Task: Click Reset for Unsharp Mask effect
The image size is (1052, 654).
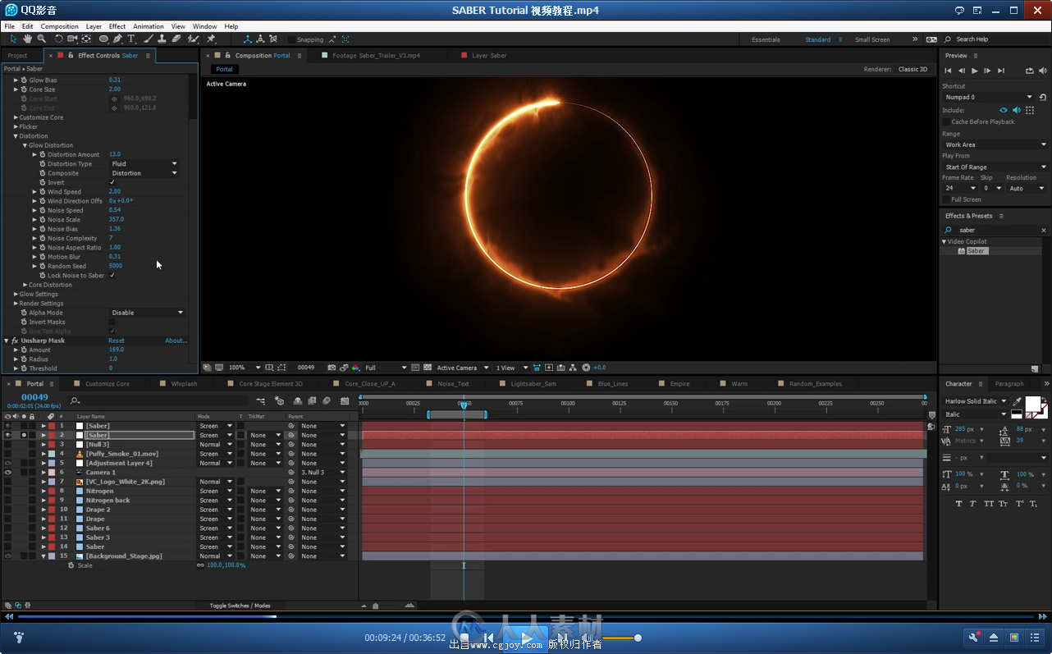Action: click(117, 341)
